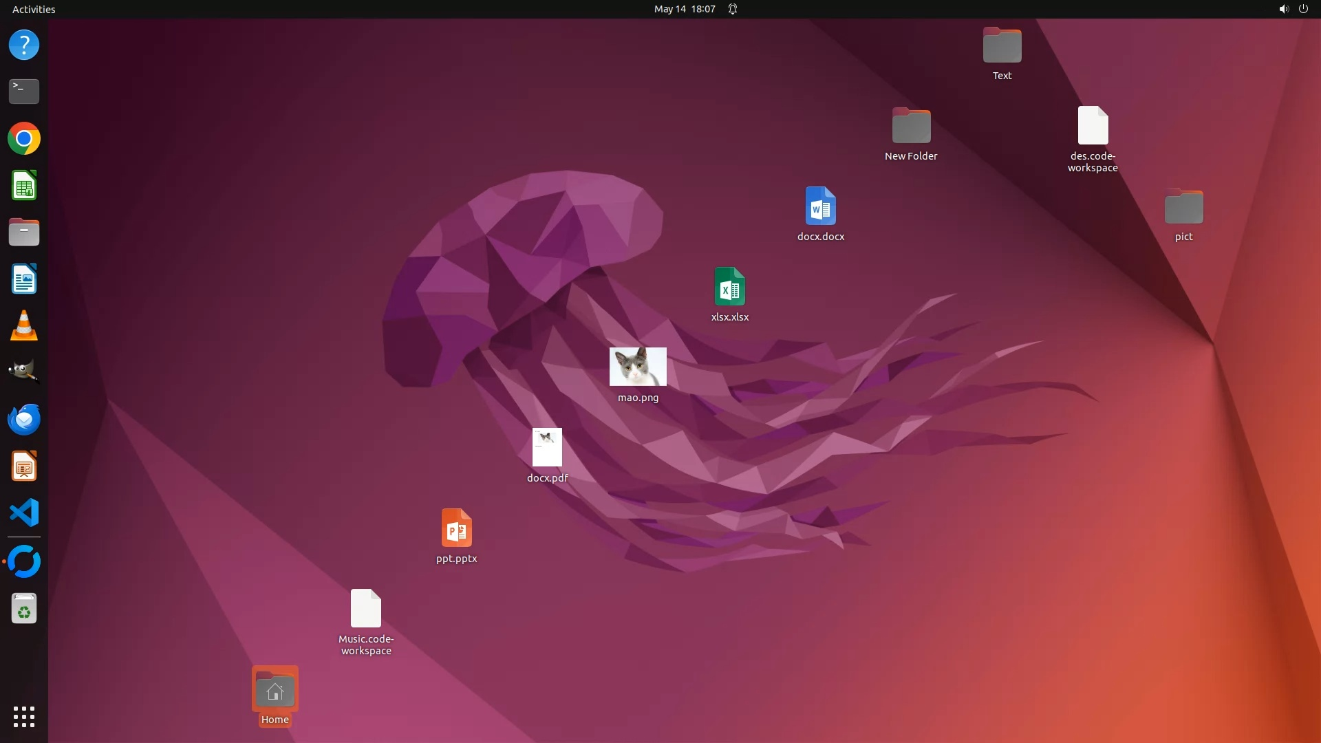
Task: Click the mao.png cat thumbnail
Action: [638, 367]
